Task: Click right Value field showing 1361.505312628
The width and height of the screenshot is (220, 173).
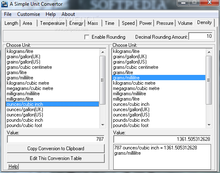Action: (162, 139)
